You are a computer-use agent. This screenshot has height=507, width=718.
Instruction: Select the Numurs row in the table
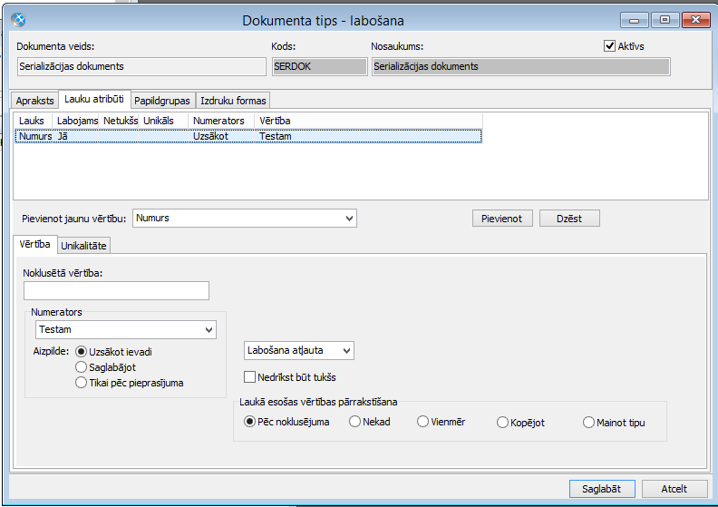point(248,136)
